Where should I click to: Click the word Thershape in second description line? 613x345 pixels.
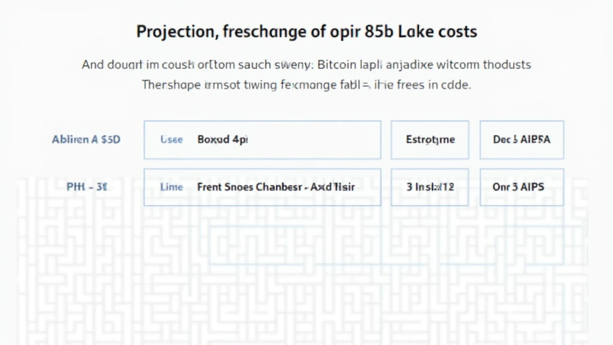tap(171, 84)
